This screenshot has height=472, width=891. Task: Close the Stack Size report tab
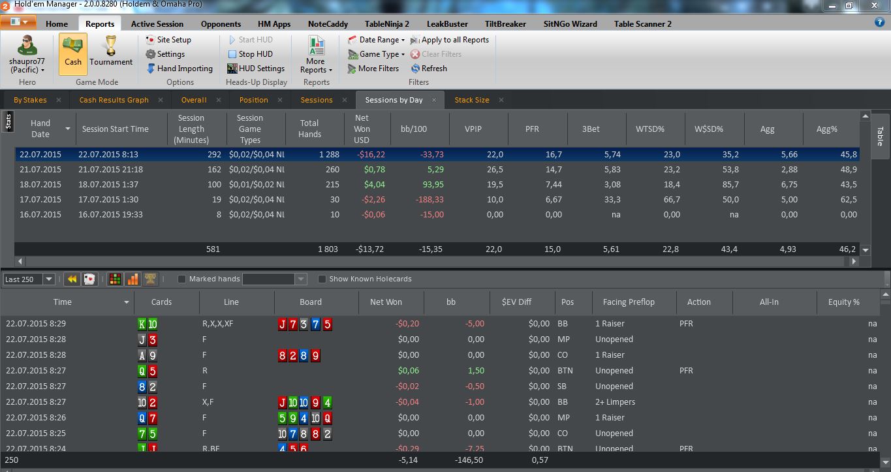pos(501,100)
